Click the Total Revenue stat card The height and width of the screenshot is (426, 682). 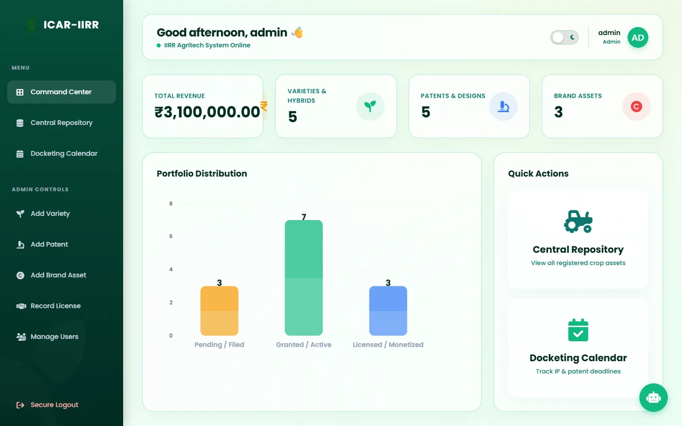203,106
